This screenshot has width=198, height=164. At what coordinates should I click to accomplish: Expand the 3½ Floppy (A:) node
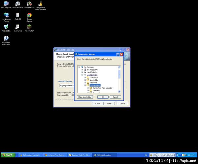82,70
